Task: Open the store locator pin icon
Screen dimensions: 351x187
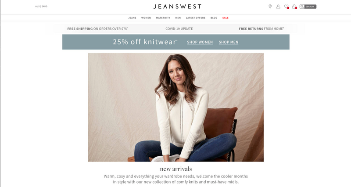Action: [270, 7]
